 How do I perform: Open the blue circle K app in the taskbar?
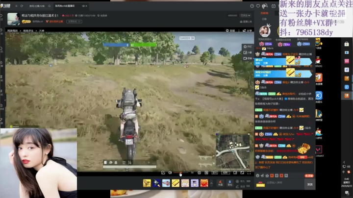click(347, 87)
